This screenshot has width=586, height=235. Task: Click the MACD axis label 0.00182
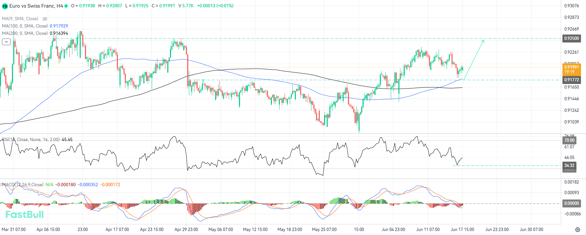572,182
